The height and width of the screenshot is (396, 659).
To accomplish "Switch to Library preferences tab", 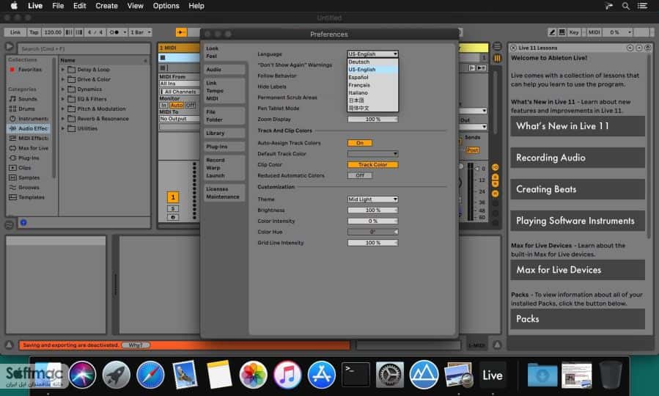I will [224, 133].
